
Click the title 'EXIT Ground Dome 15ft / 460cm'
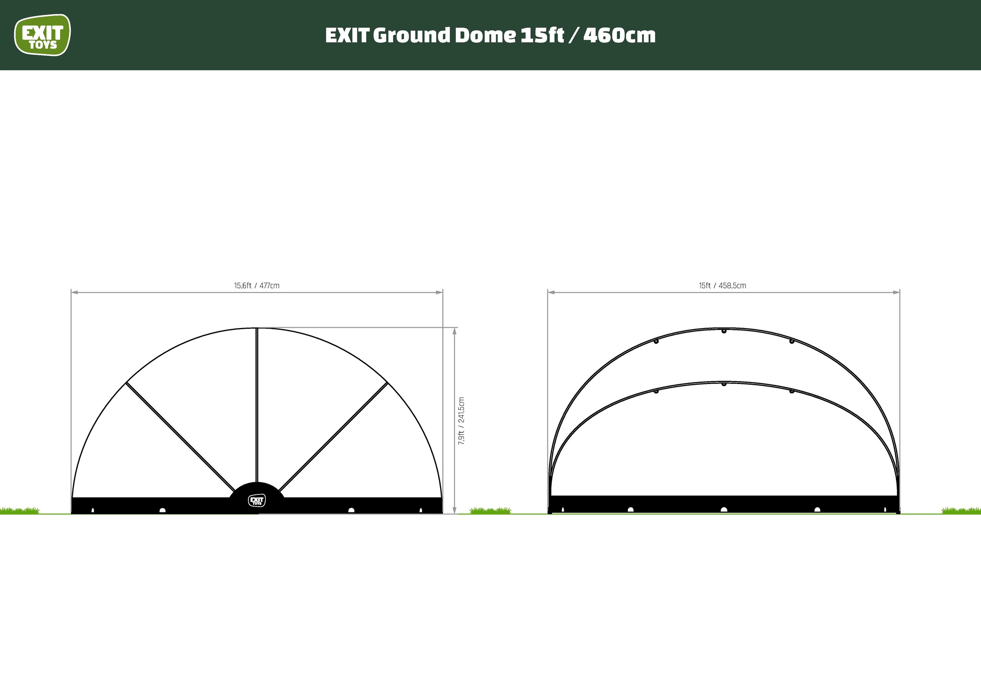click(490, 36)
